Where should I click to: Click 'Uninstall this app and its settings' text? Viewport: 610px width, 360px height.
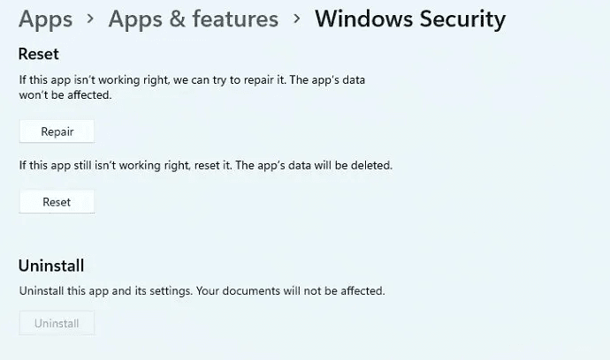[104, 291]
